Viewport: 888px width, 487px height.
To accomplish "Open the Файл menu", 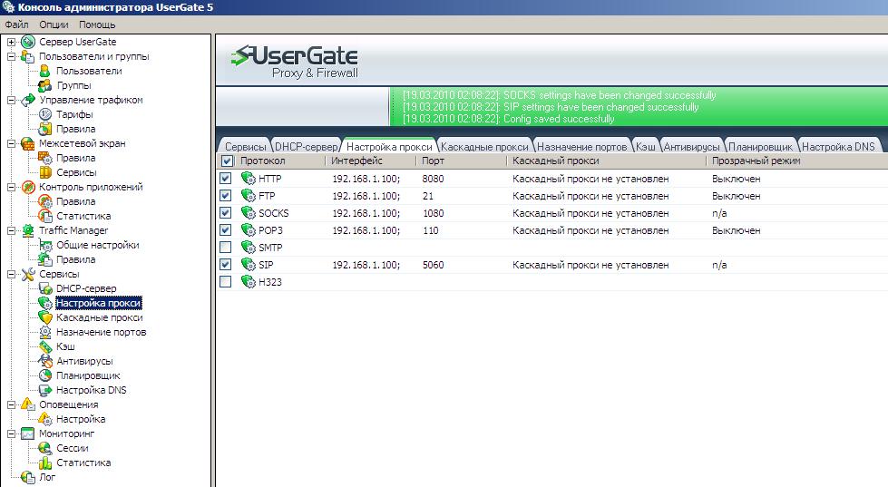I will click(16, 24).
